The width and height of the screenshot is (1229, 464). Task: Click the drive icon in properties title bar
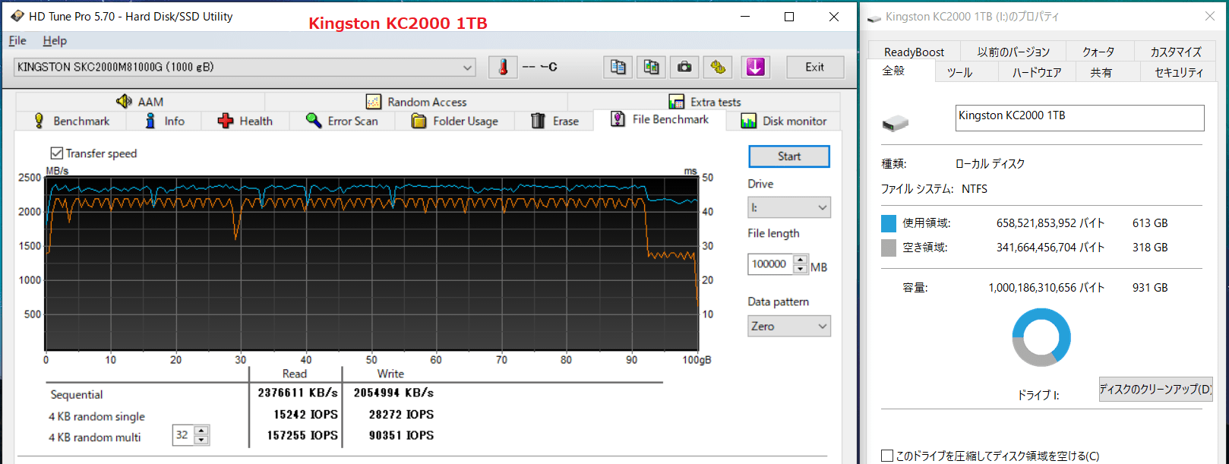874,17
